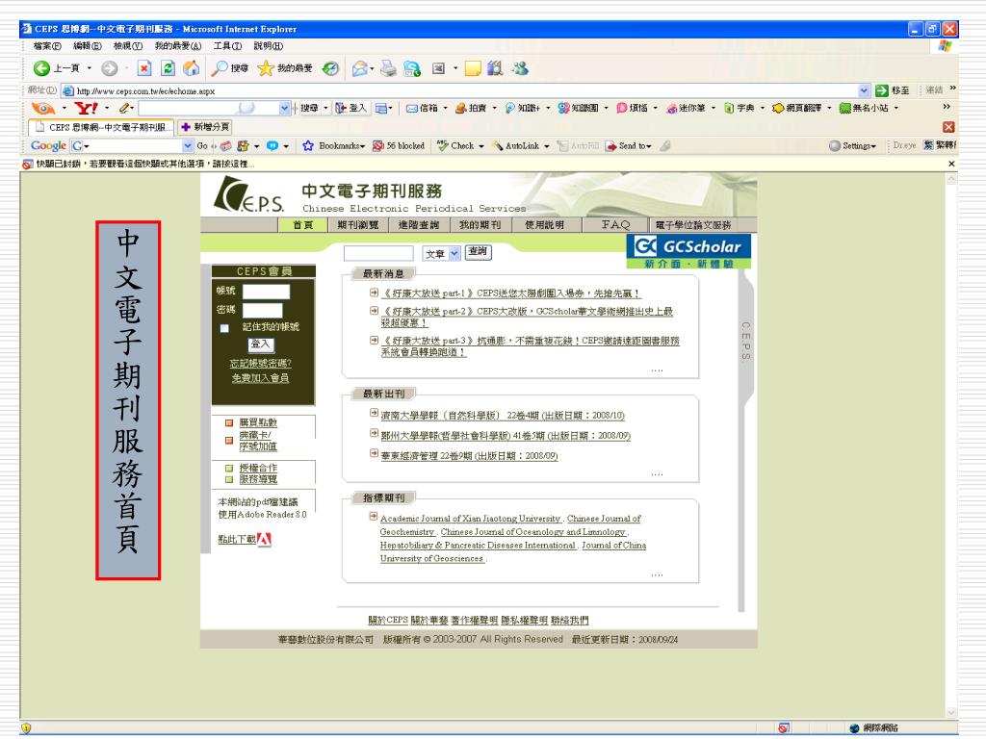This screenshot has width=986, height=739.
Task: Click the Yahoo toolbar 登入 sign-in icon
Action: (x=341, y=108)
